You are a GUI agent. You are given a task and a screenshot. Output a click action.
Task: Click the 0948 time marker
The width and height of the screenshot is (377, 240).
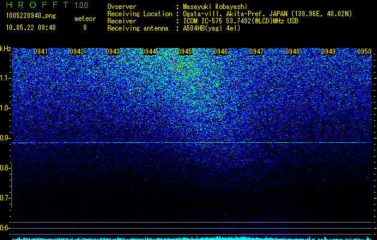point(292,52)
